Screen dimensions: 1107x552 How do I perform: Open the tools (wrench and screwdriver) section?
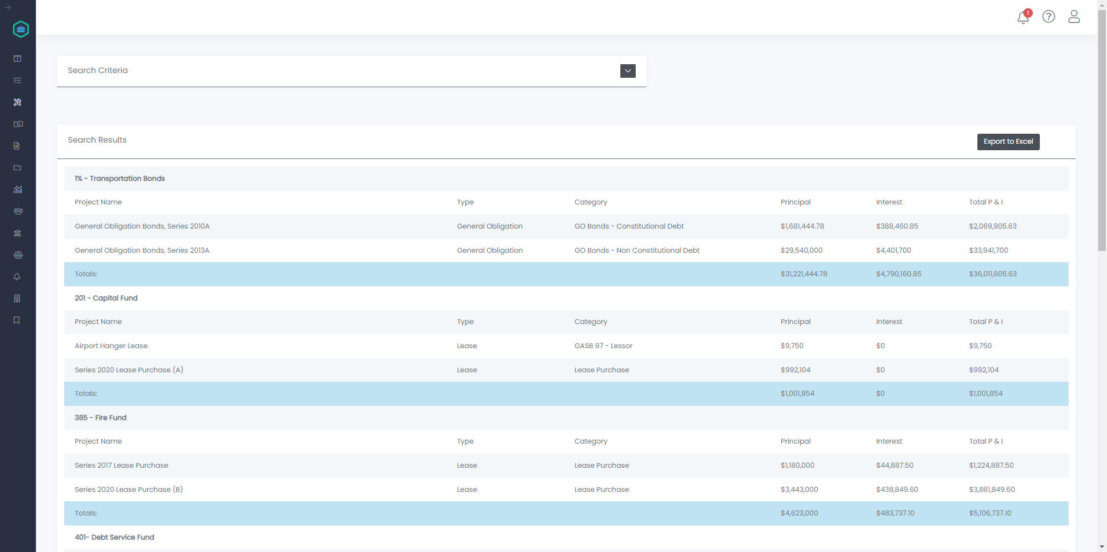pyautogui.click(x=17, y=102)
